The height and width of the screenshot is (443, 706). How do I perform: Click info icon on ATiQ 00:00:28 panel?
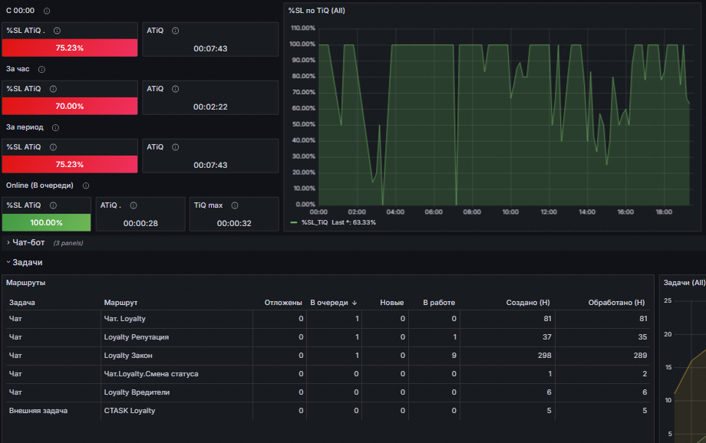(x=134, y=205)
